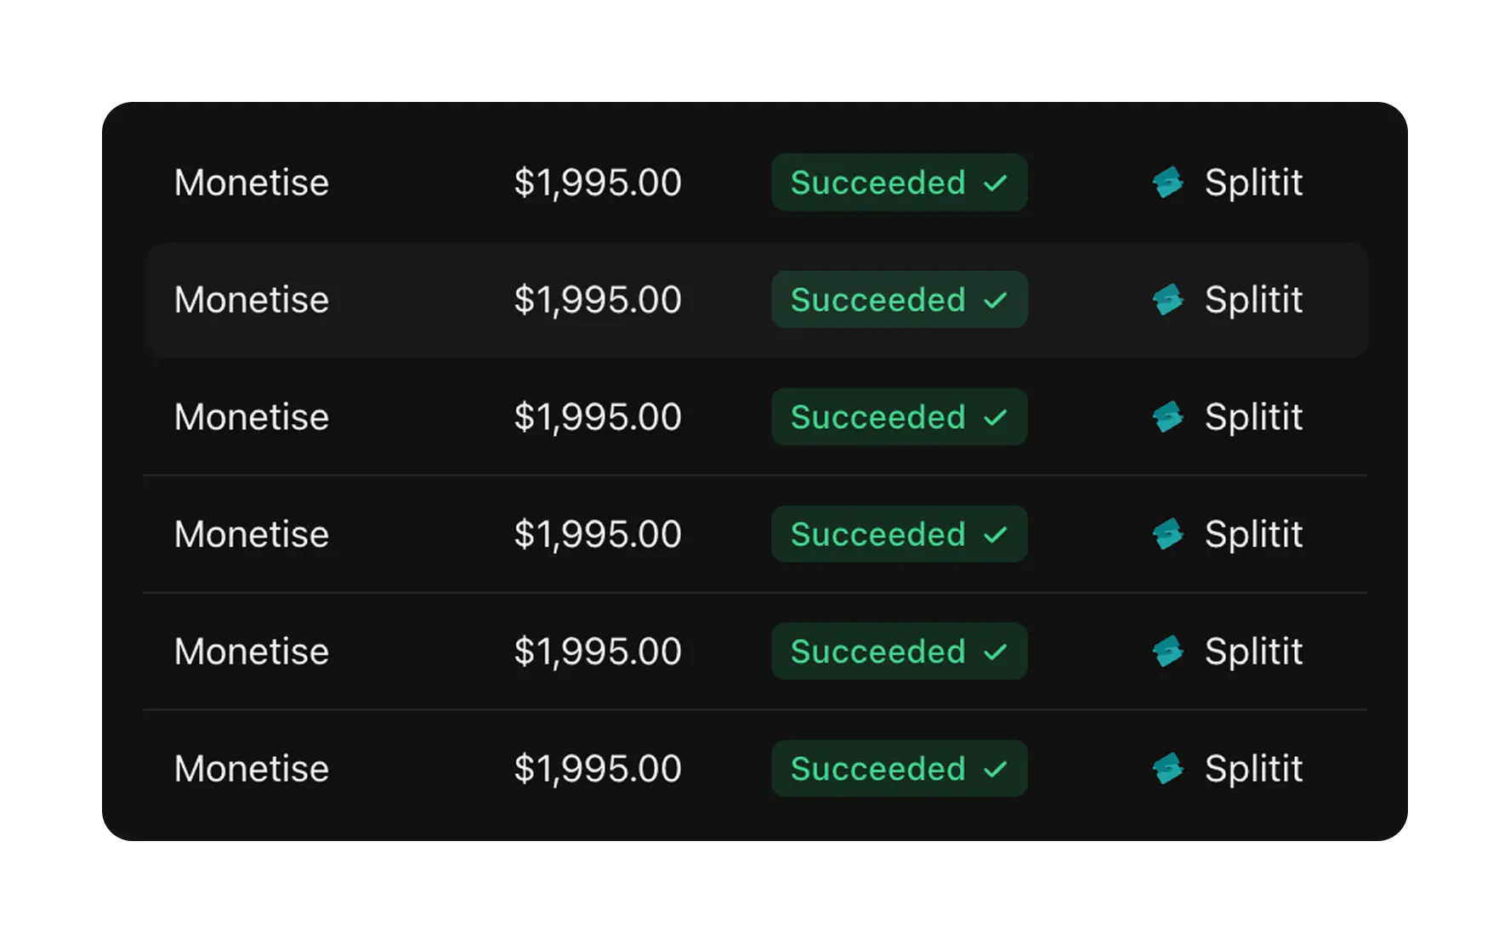The width and height of the screenshot is (1510, 943).
Task: Click the Succeeded status badge in the fourth row
Action: [x=899, y=534]
